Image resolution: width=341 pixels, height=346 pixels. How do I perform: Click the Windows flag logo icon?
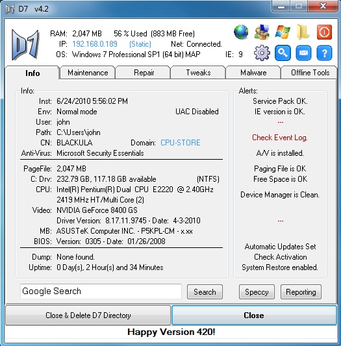(283, 32)
